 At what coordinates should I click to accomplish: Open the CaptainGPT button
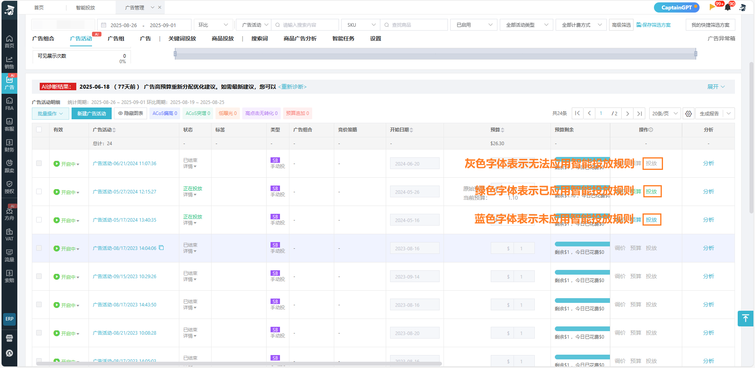(x=676, y=7)
